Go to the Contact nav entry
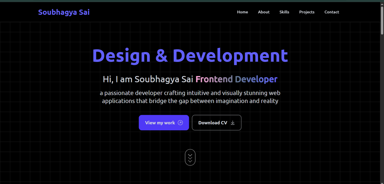This screenshot has width=384, height=184. point(331,12)
